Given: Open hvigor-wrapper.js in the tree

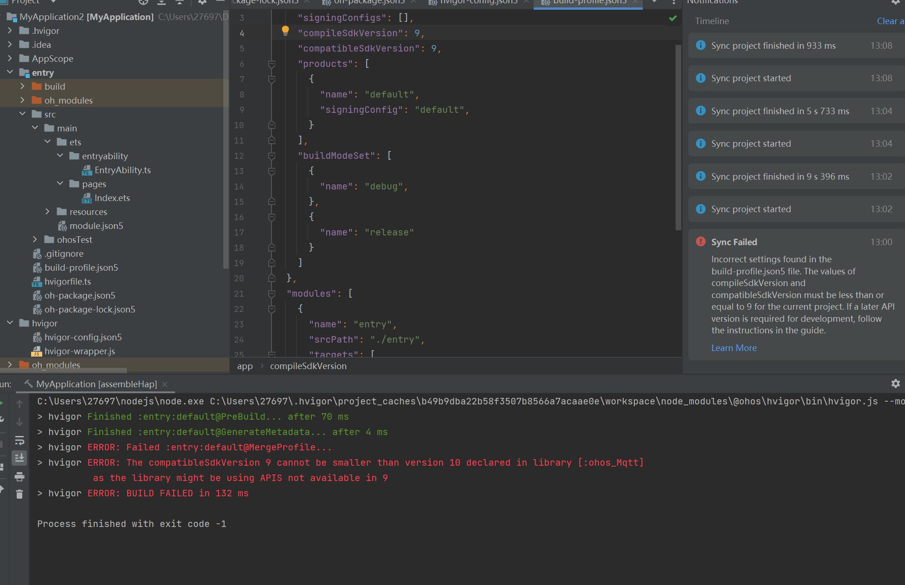Looking at the screenshot, I should (x=79, y=351).
